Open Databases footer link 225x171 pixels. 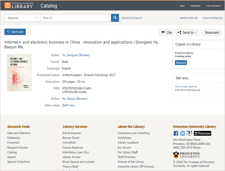pos(14,138)
